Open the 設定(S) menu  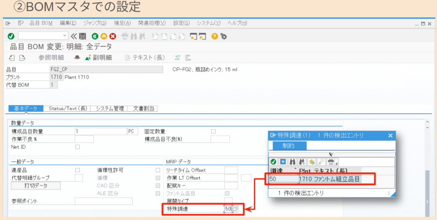pyautogui.click(x=181, y=23)
